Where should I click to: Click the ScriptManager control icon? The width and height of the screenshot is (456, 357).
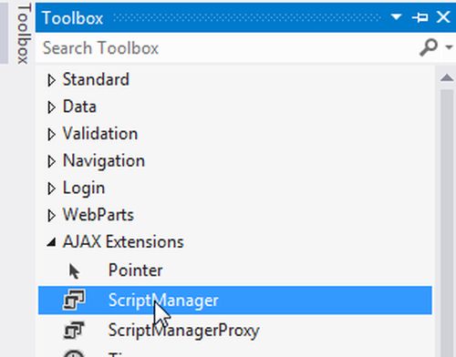pos(74,300)
